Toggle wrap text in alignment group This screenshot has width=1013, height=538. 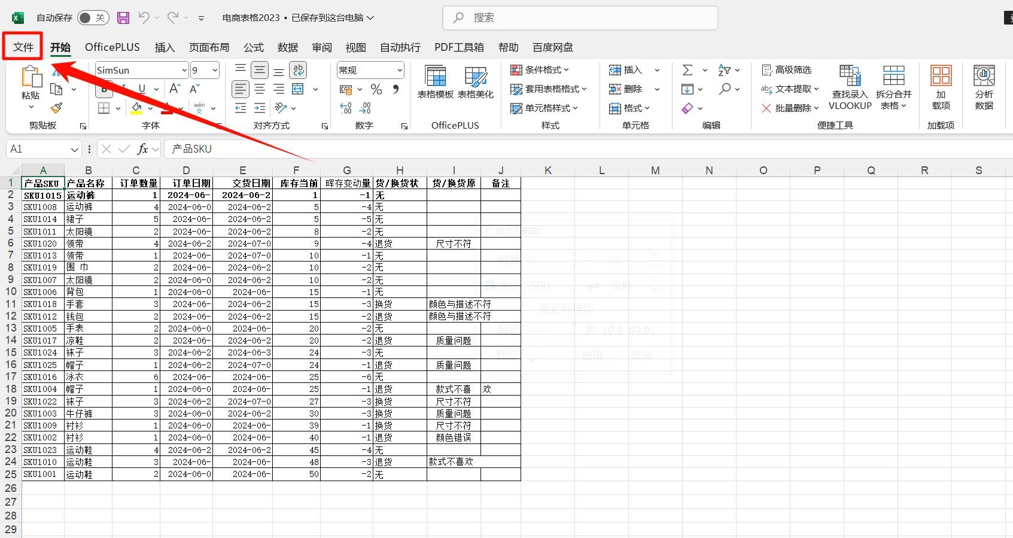[298, 70]
